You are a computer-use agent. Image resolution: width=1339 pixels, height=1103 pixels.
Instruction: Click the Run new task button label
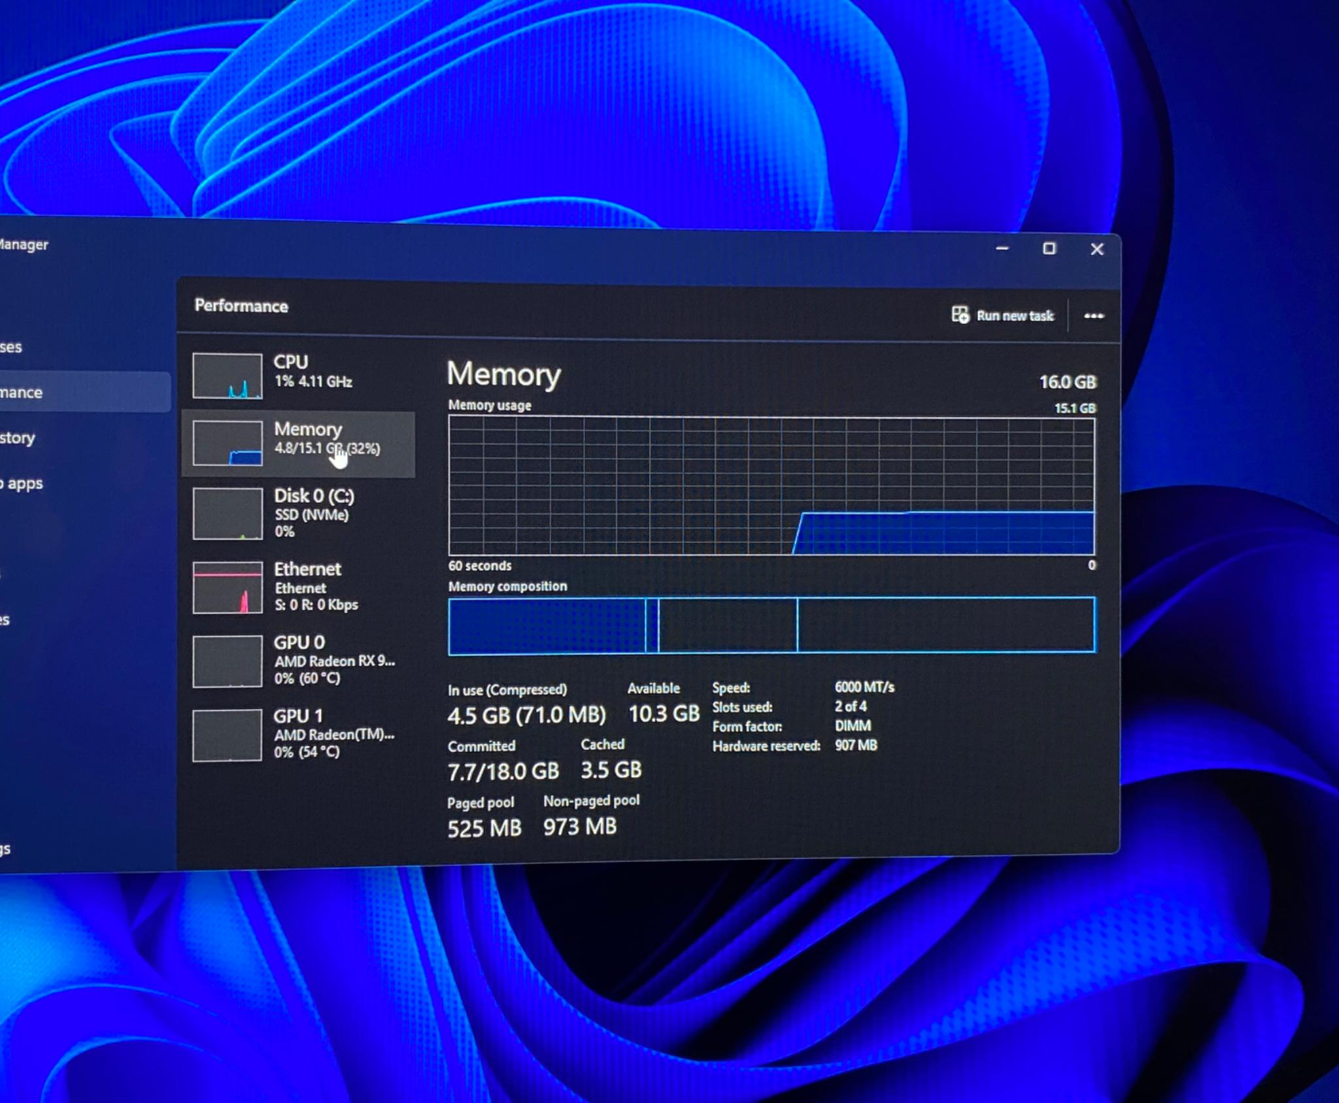(x=1015, y=316)
